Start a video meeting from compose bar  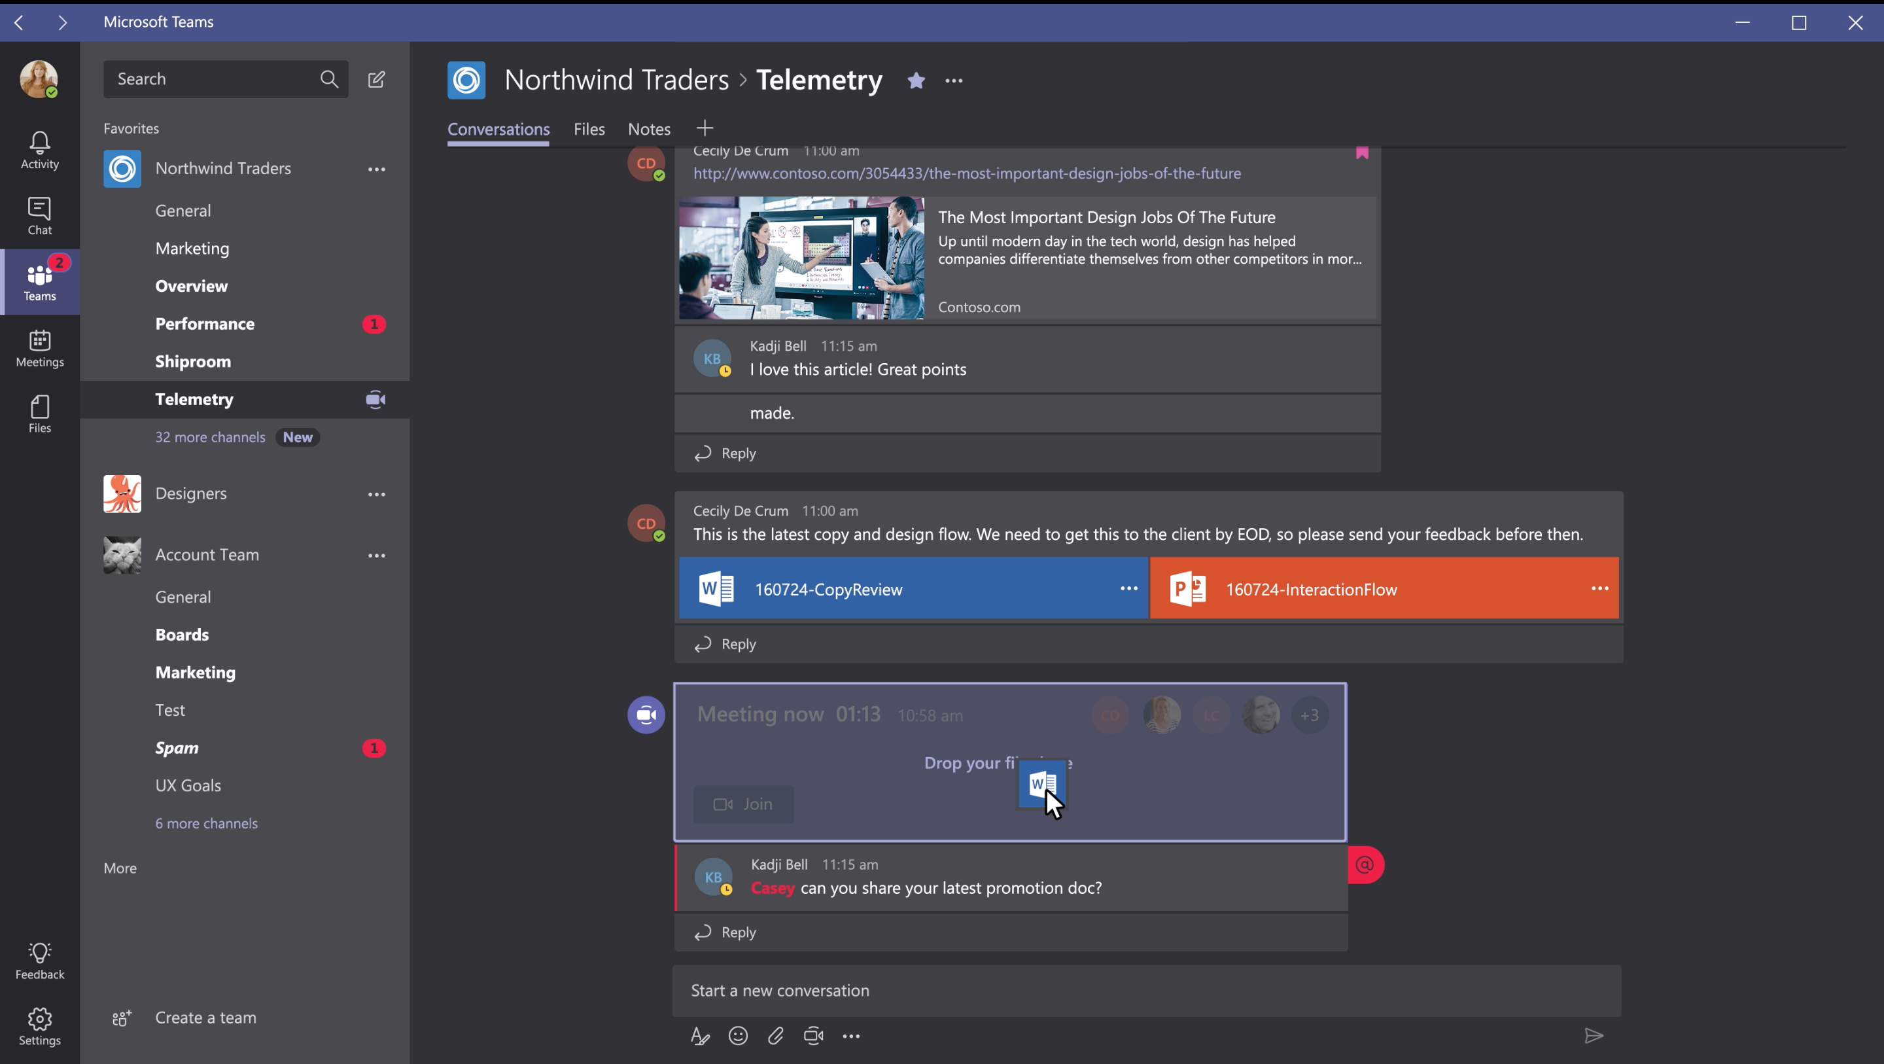tap(813, 1035)
